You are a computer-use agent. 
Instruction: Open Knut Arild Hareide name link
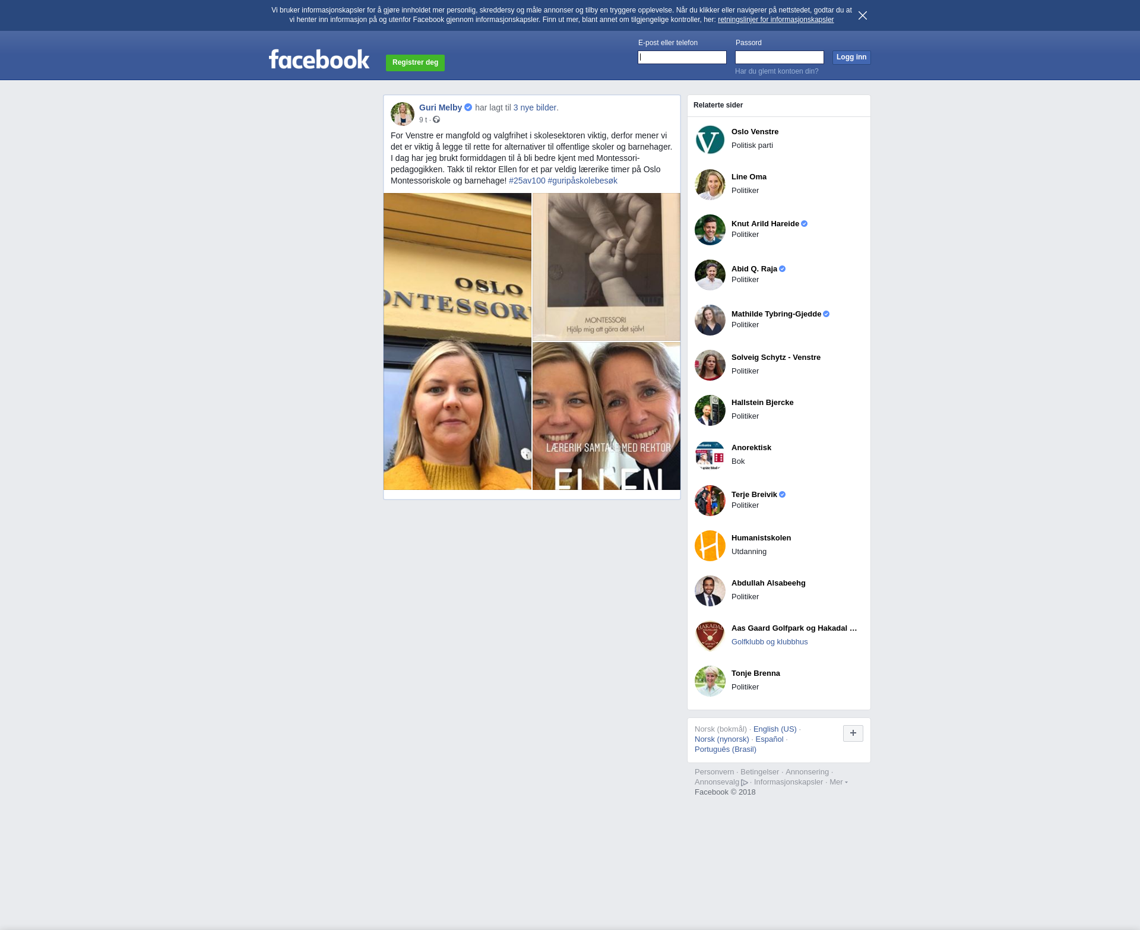point(765,224)
